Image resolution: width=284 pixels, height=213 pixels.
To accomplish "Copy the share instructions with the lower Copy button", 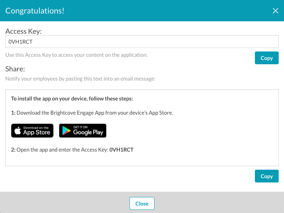I will [267, 176].
